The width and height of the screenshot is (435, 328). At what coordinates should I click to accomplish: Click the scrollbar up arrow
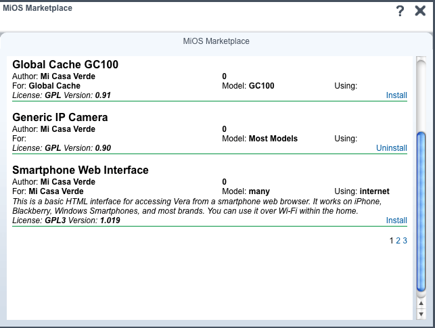click(x=421, y=303)
